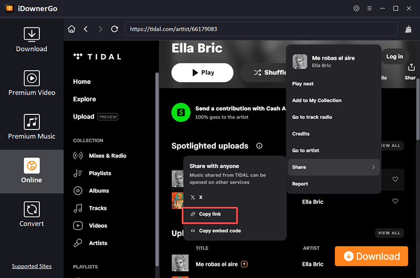Open Playlists in the collection

point(92,173)
